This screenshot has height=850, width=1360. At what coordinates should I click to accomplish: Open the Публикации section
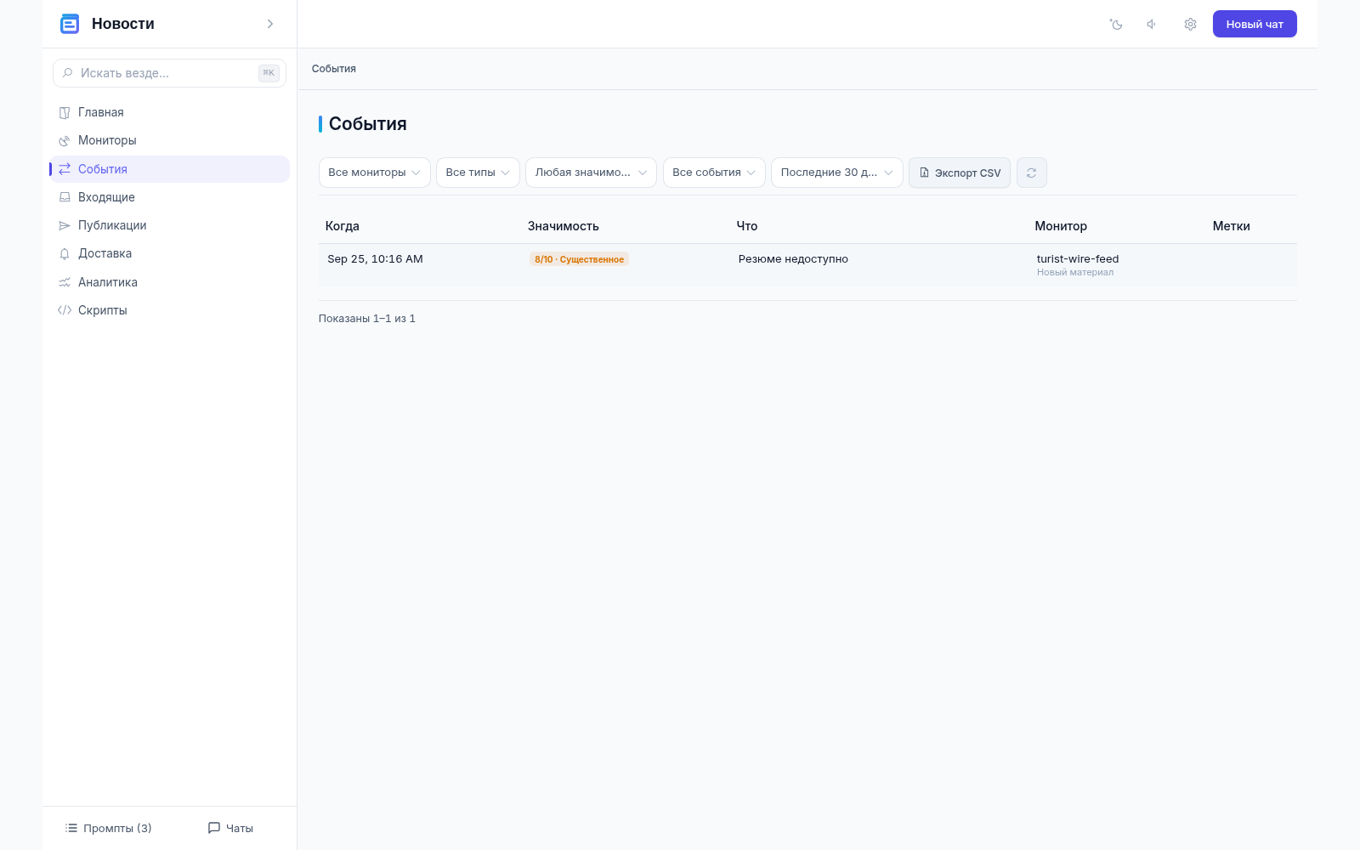[x=169, y=225]
